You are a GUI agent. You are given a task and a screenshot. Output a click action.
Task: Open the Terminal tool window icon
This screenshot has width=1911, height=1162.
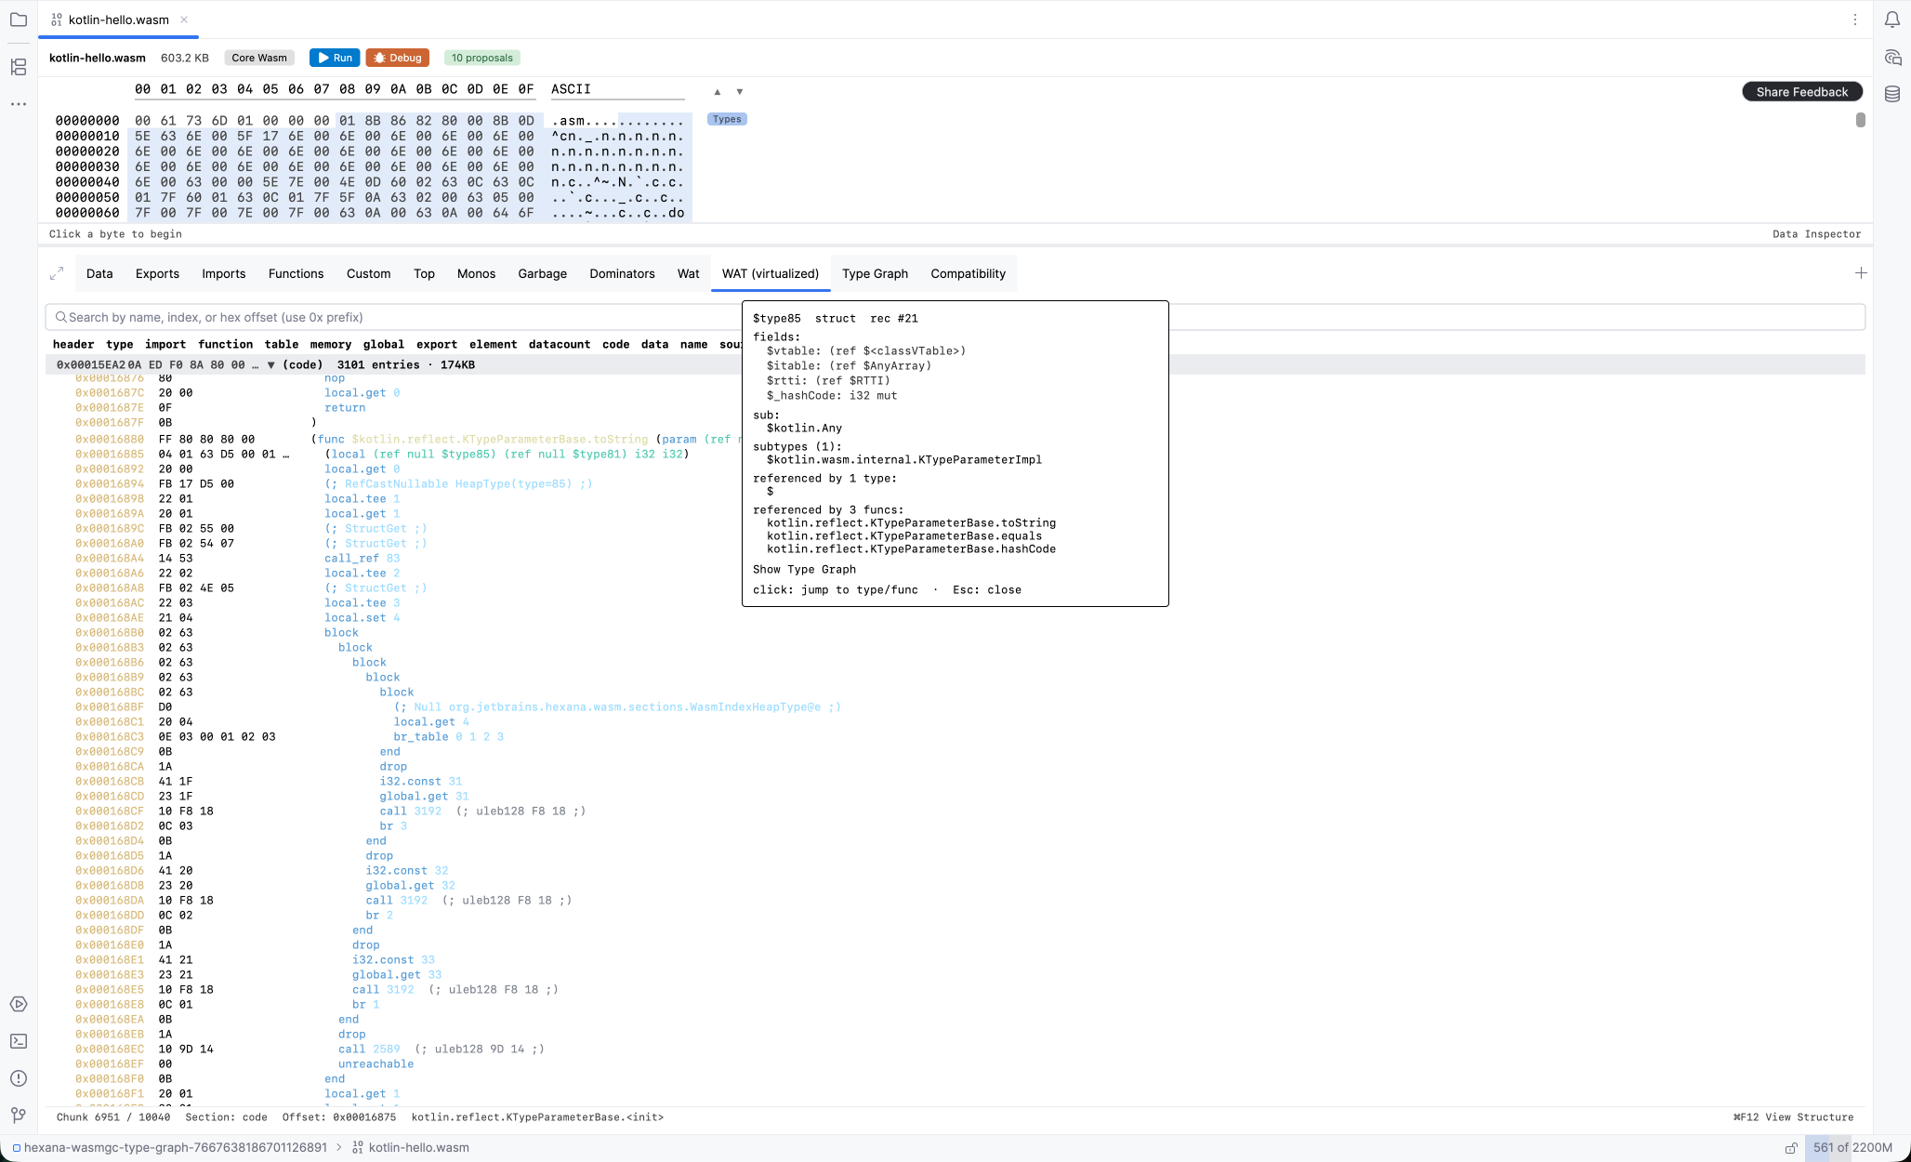(19, 1041)
